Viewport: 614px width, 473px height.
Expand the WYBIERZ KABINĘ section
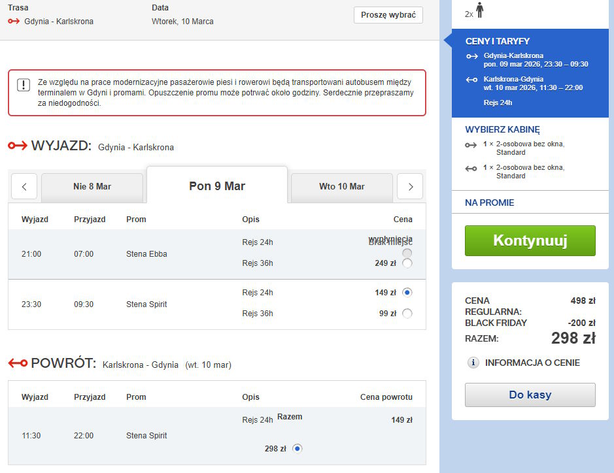click(x=502, y=129)
